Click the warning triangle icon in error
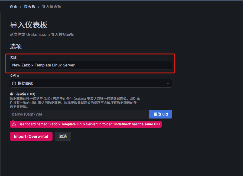The width and height of the screenshot is (243, 176). pos(14,124)
